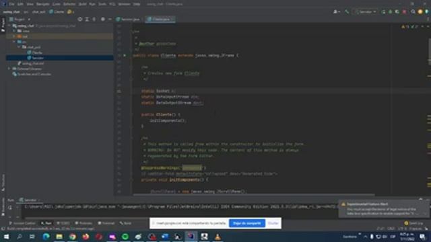Click the expand all icon in Project panel
The image size is (431, 242).
(x=87, y=19)
